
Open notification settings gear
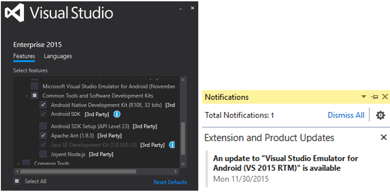(x=380, y=115)
